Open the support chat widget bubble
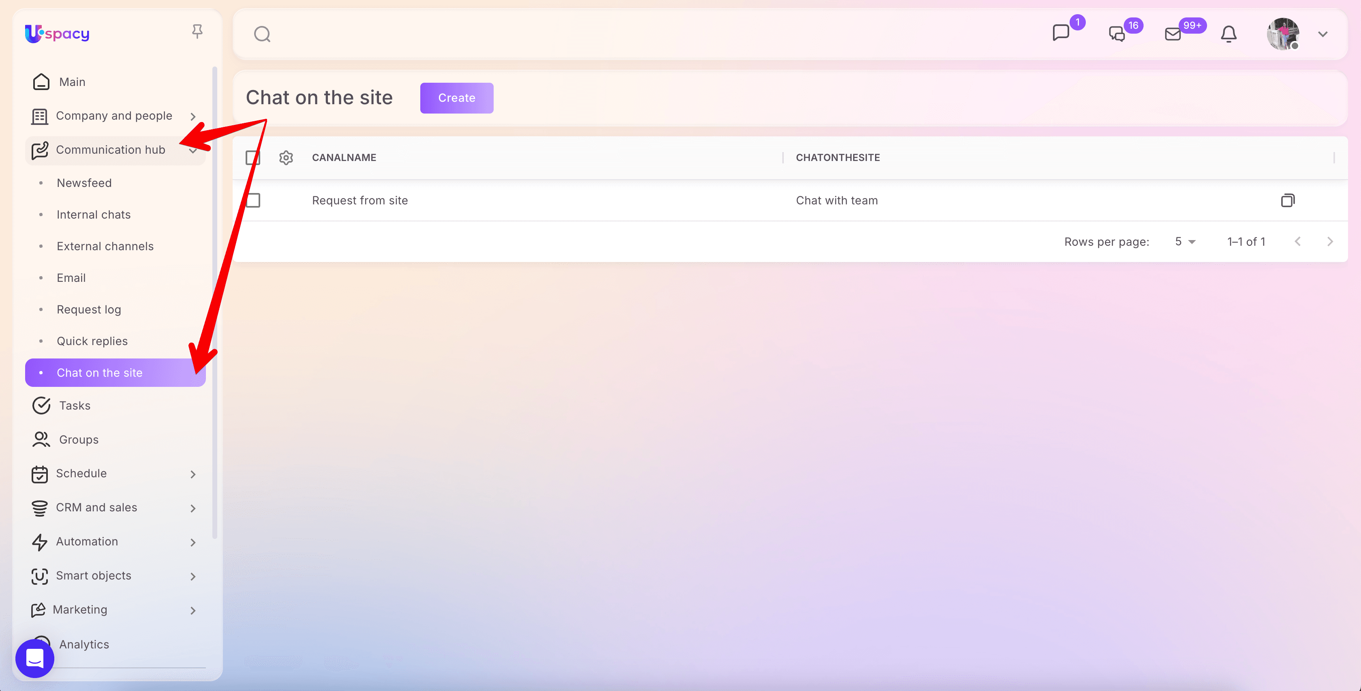 (35, 658)
